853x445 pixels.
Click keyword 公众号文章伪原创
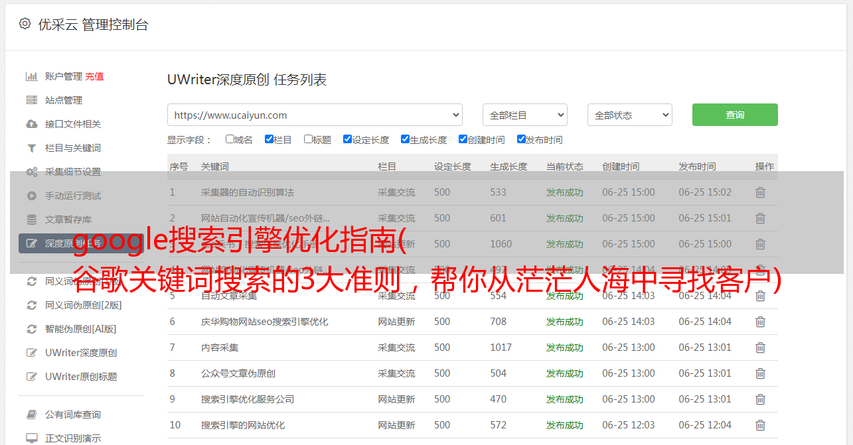238,373
